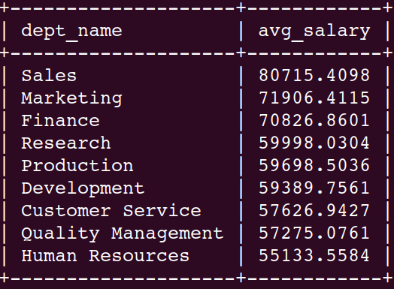Screen dimensions: 394x289
Task: Select the Human Resources department name
Action: 105,256
